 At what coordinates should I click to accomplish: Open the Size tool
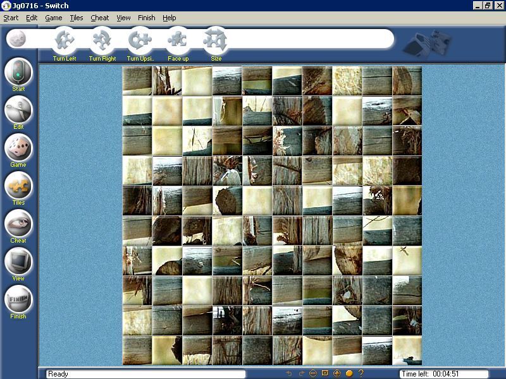tap(216, 42)
